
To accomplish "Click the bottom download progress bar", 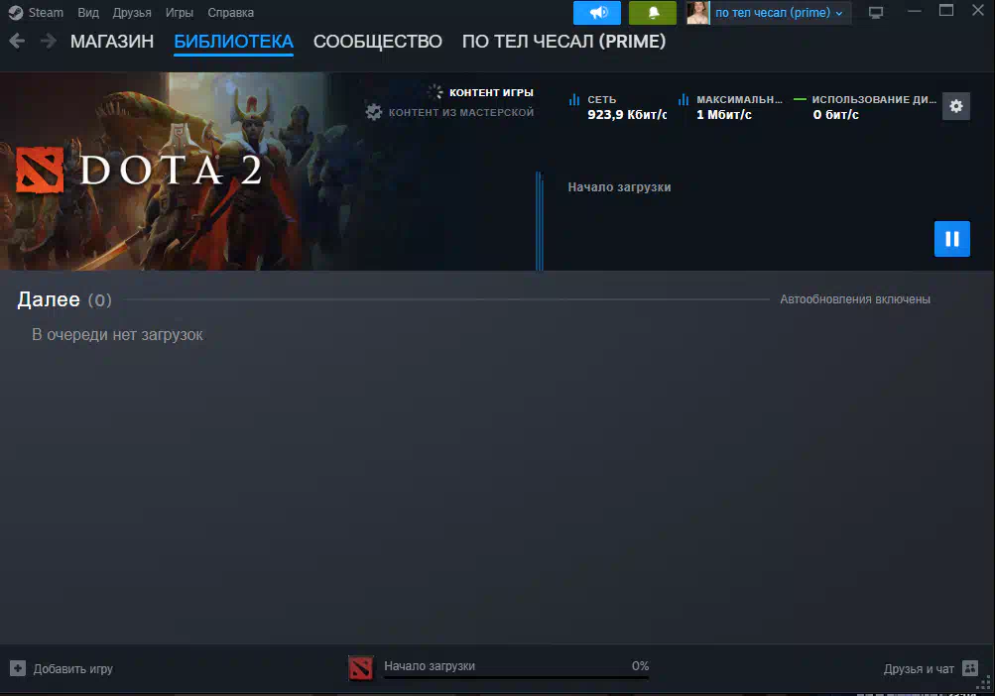I will [516, 677].
